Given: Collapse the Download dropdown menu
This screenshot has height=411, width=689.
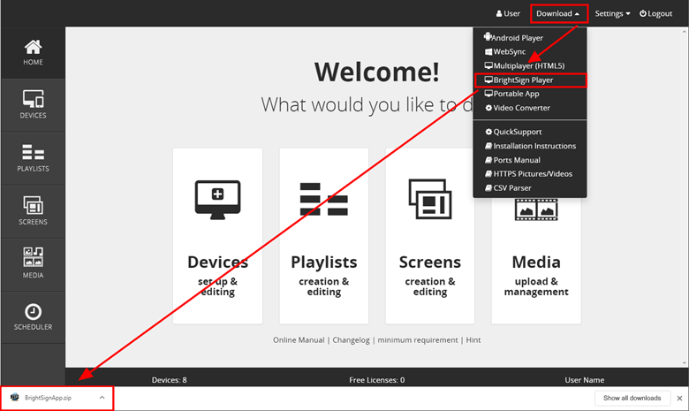Looking at the screenshot, I should pyautogui.click(x=557, y=13).
